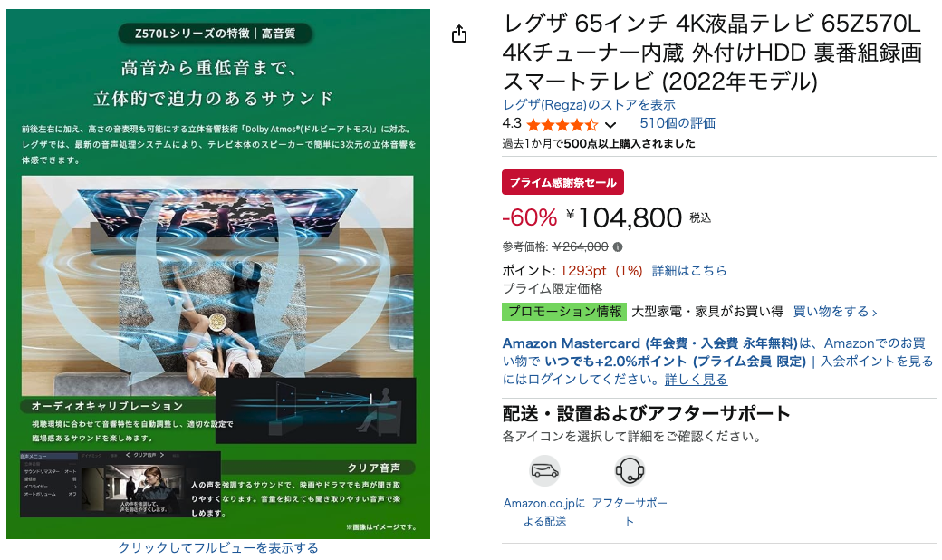Expand the rating dropdown chevron beside 4.3
This screenshot has width=942, height=560.
[x=610, y=125]
